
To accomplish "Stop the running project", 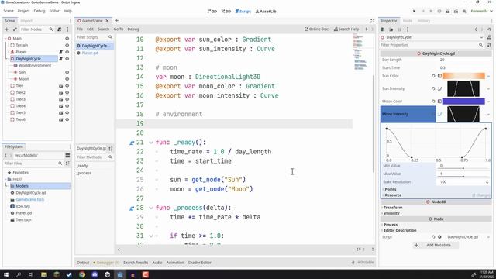I will point(431,11).
